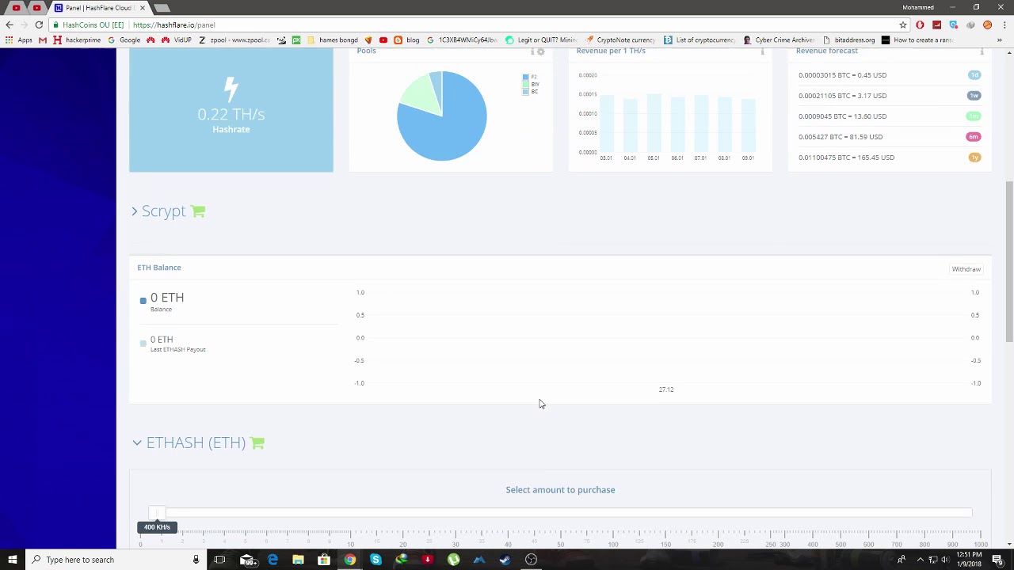Click the Windows search box

pyautogui.click(x=116, y=560)
